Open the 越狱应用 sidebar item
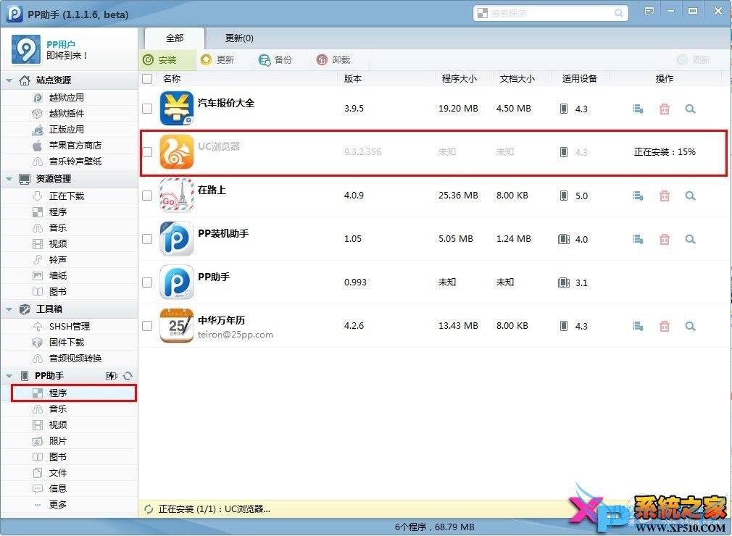 [x=66, y=98]
